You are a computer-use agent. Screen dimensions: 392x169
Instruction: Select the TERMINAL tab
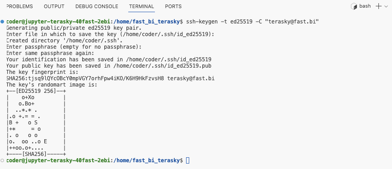[141, 6]
